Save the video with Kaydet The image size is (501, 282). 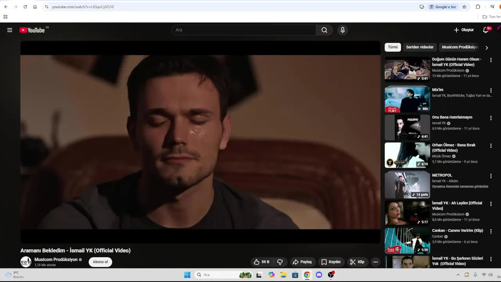click(x=331, y=262)
